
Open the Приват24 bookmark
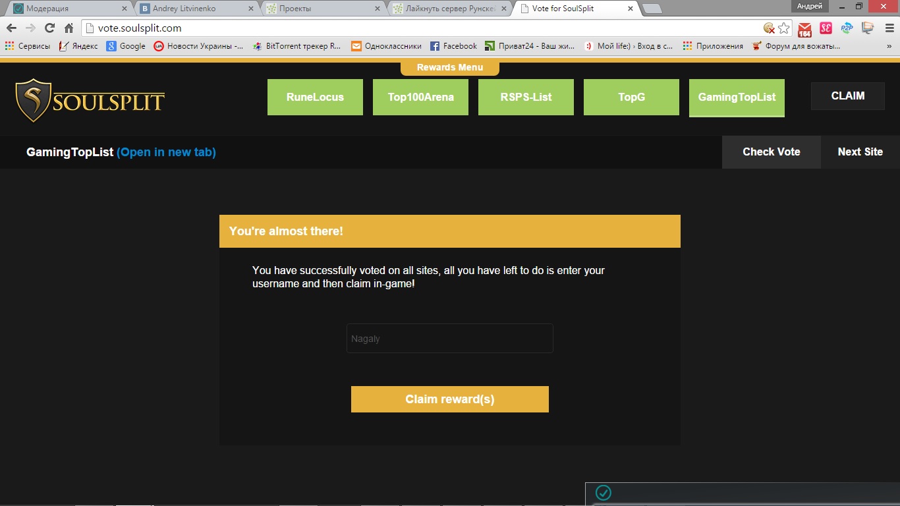(x=530, y=46)
